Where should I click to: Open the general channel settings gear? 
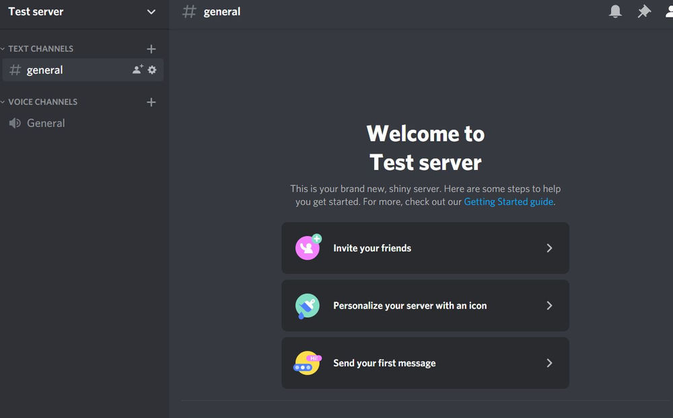click(x=152, y=69)
